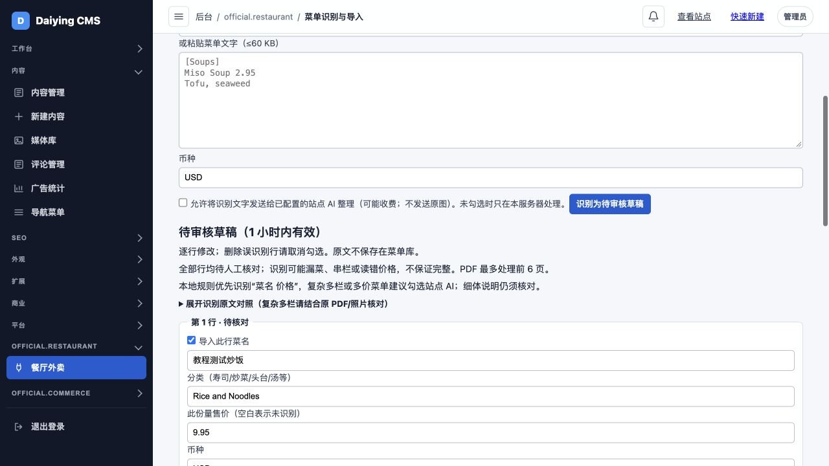Click the 导航菜单 list icon
This screenshot has height=466, width=829.
(19, 212)
